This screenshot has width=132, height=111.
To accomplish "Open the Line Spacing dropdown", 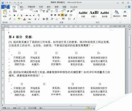I will click(x=71, y=15).
